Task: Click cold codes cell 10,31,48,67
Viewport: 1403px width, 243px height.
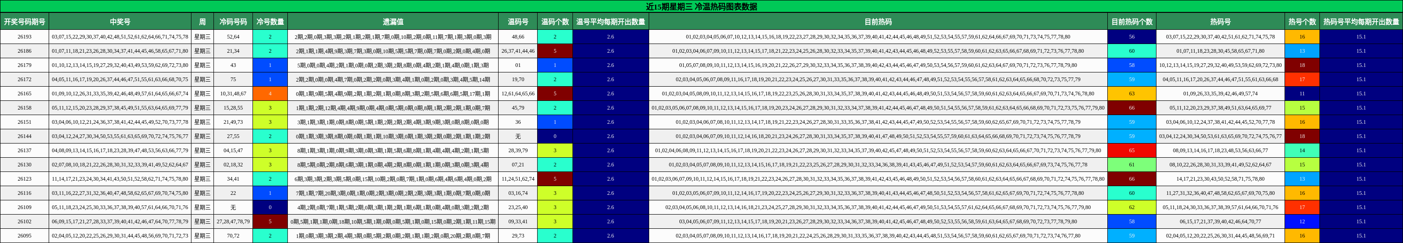Action: tap(233, 94)
